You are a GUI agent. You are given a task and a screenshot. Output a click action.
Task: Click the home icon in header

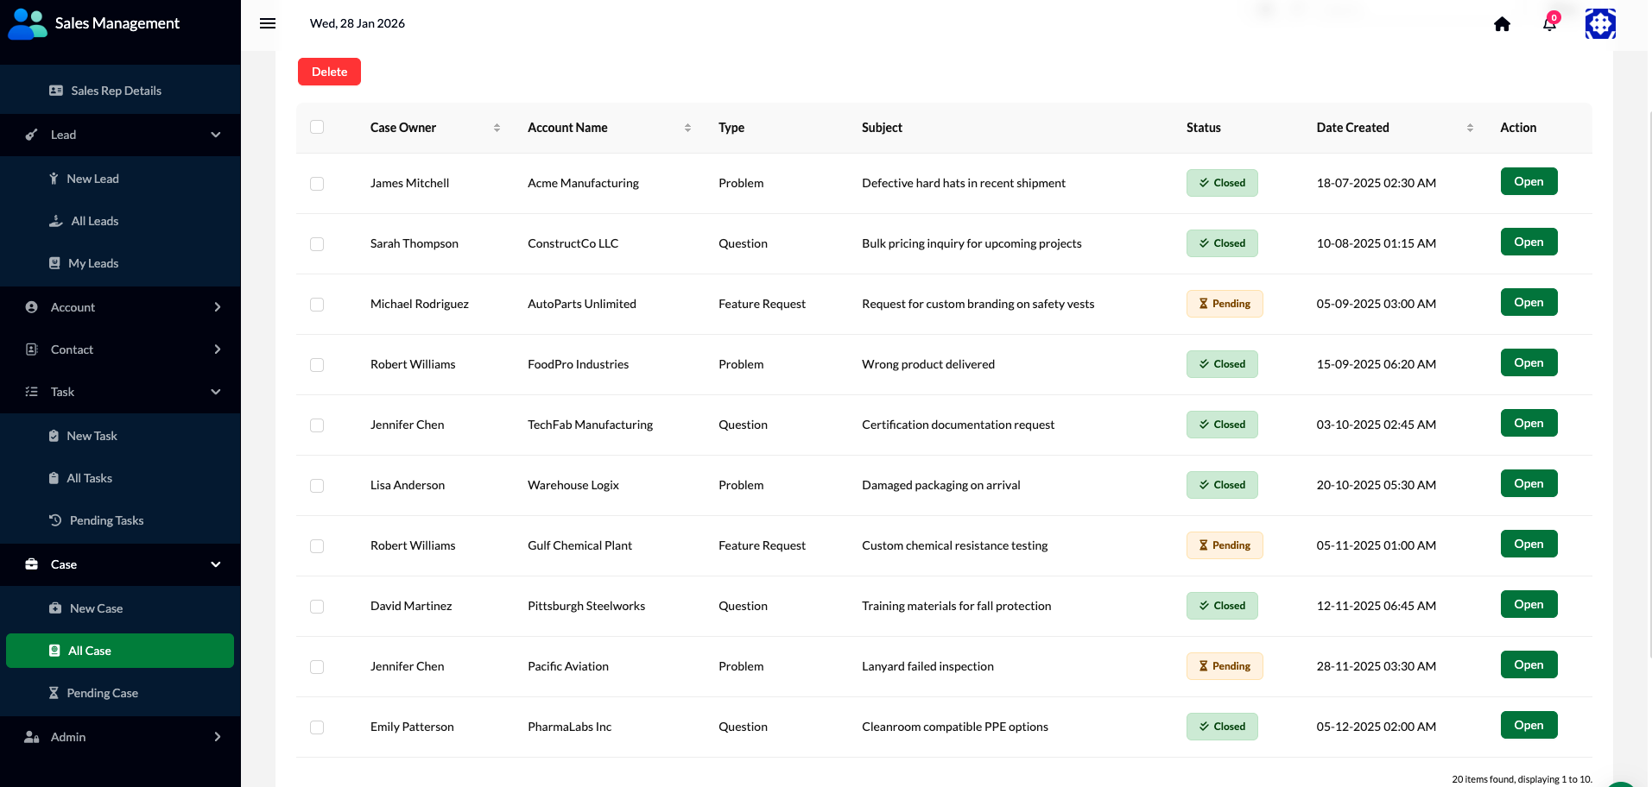(x=1502, y=24)
